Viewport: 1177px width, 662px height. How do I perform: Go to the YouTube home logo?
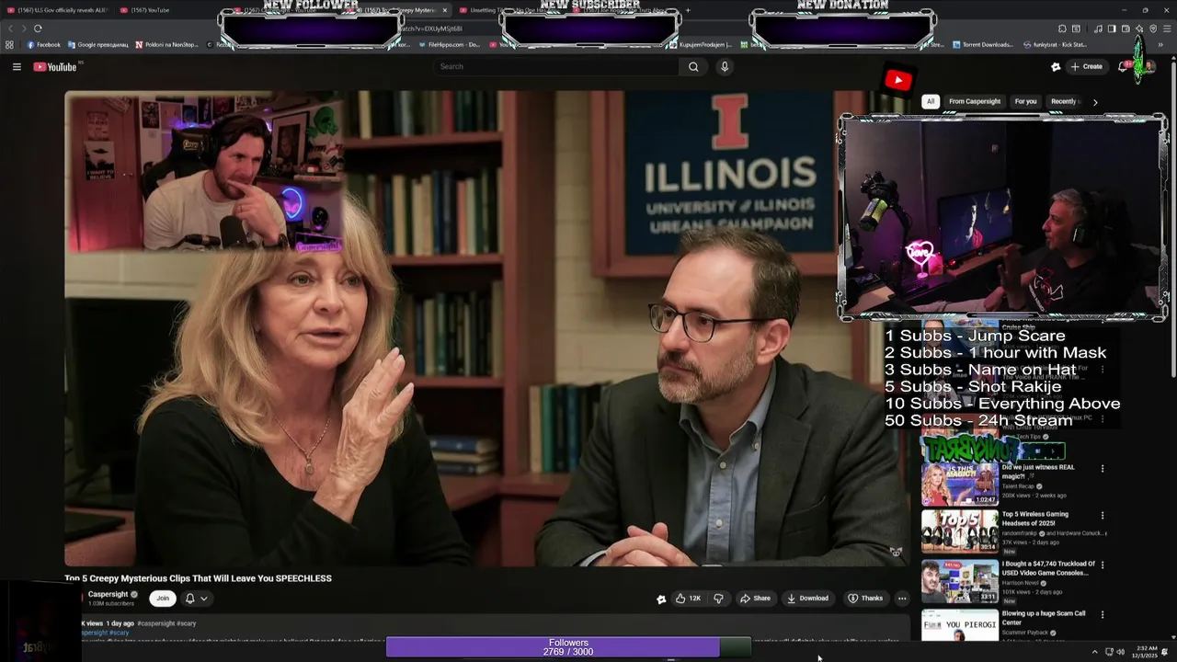(x=55, y=66)
